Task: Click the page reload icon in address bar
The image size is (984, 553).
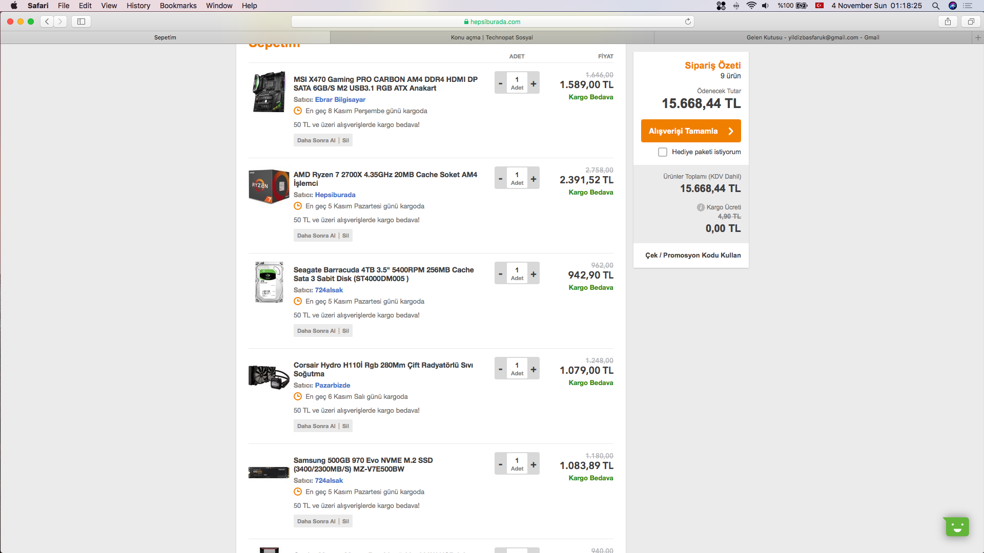Action: [x=688, y=22]
